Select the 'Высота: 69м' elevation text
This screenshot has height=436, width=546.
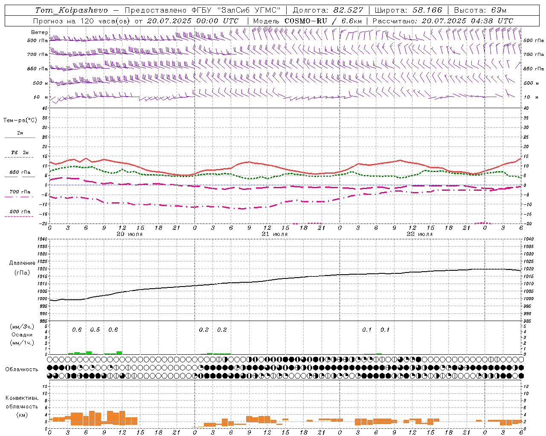point(481,10)
